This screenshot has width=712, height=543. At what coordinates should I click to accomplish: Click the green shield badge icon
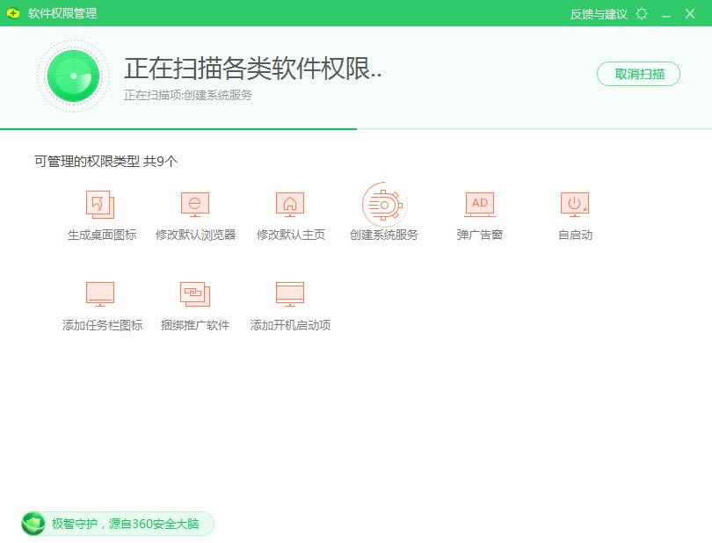(33, 524)
